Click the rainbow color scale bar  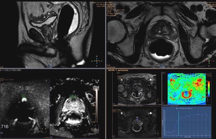click(x=209, y=89)
